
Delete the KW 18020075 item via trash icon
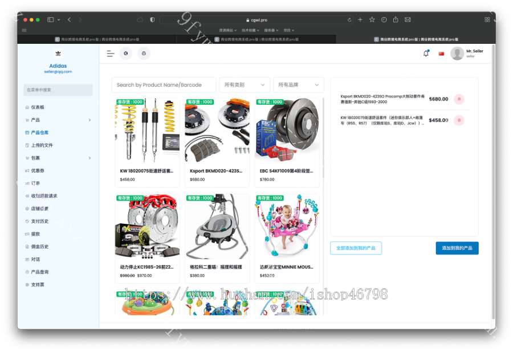coord(459,120)
